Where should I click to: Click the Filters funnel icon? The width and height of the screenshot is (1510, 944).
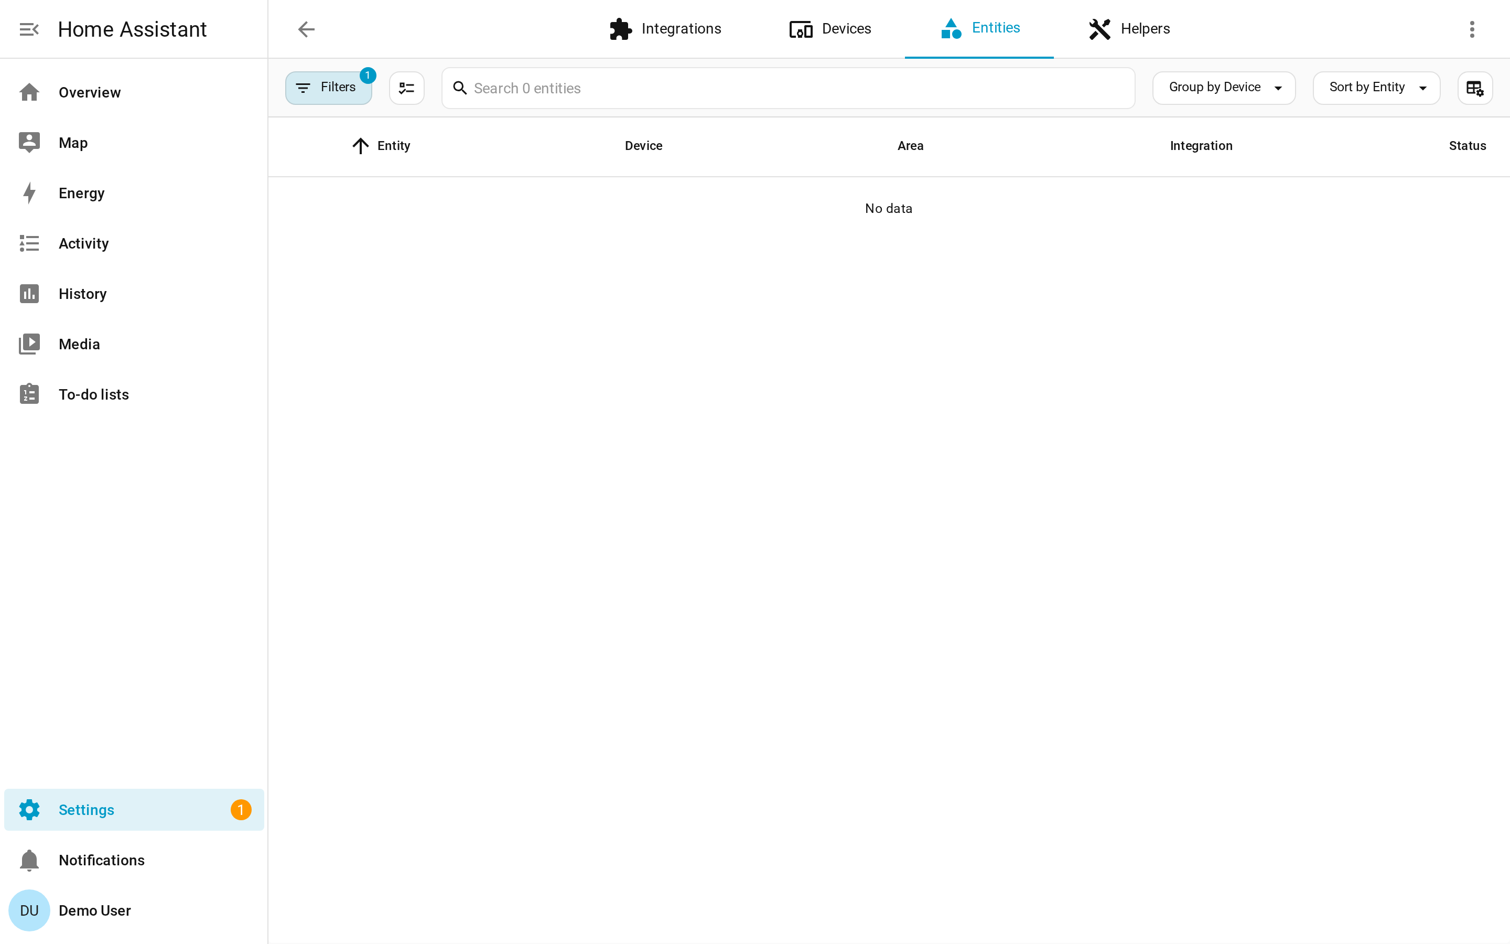303,88
